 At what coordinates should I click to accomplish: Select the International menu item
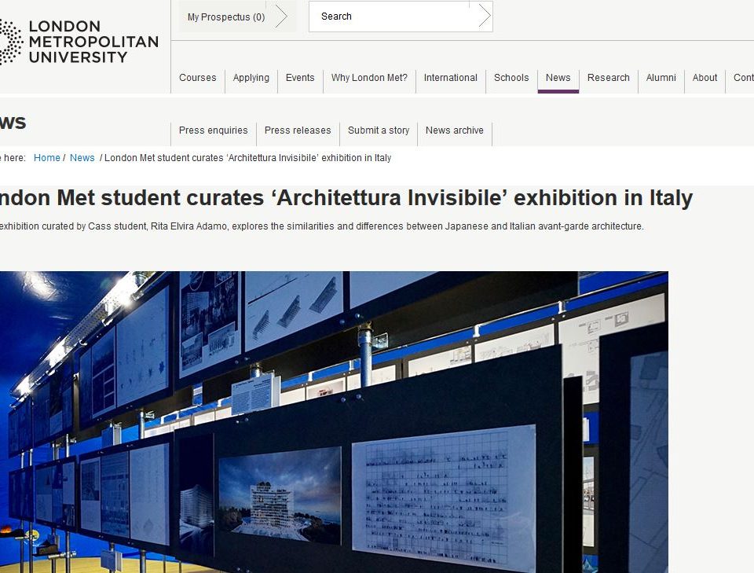(x=451, y=78)
